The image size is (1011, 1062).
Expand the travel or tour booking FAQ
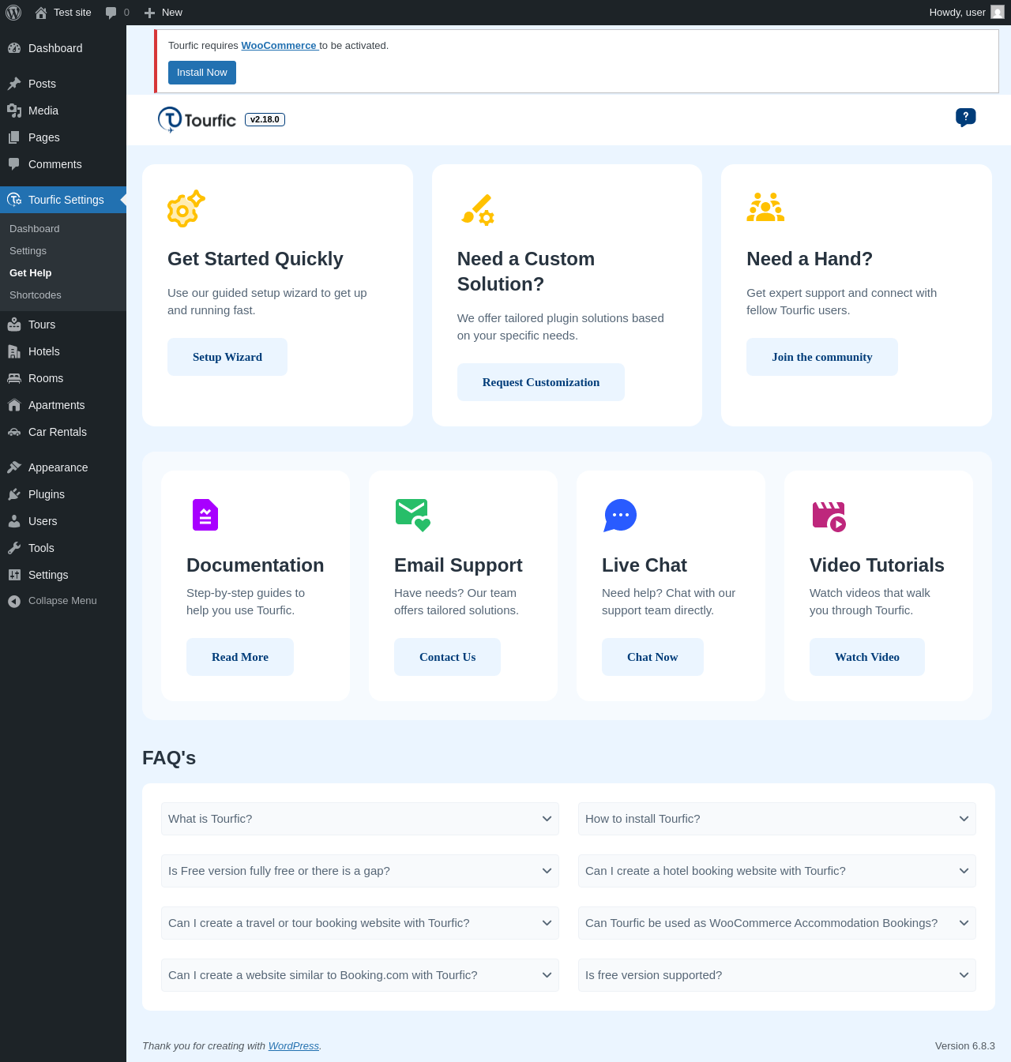click(x=360, y=923)
